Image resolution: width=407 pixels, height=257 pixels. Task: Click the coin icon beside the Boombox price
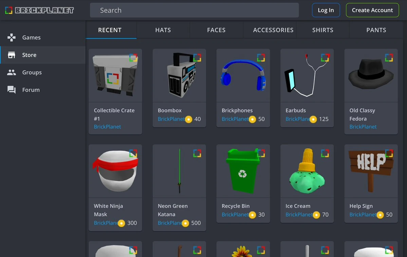(188, 119)
